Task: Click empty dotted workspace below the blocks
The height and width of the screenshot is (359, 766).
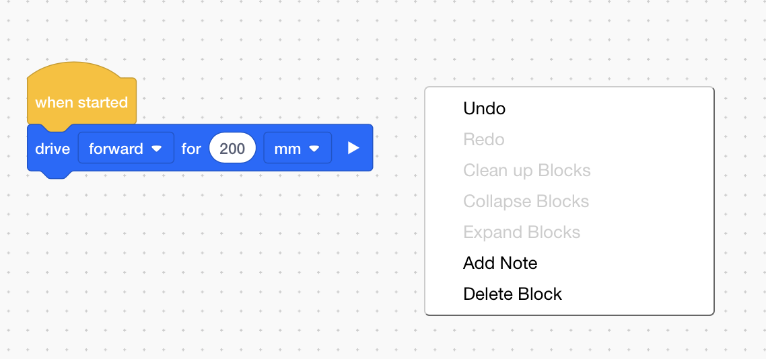Action: point(202,269)
